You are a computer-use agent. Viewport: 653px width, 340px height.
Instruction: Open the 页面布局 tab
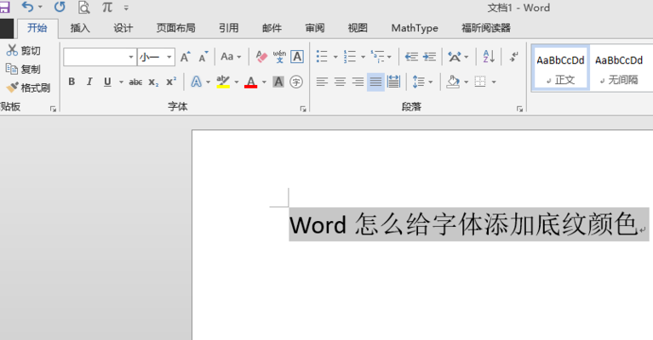click(x=175, y=28)
